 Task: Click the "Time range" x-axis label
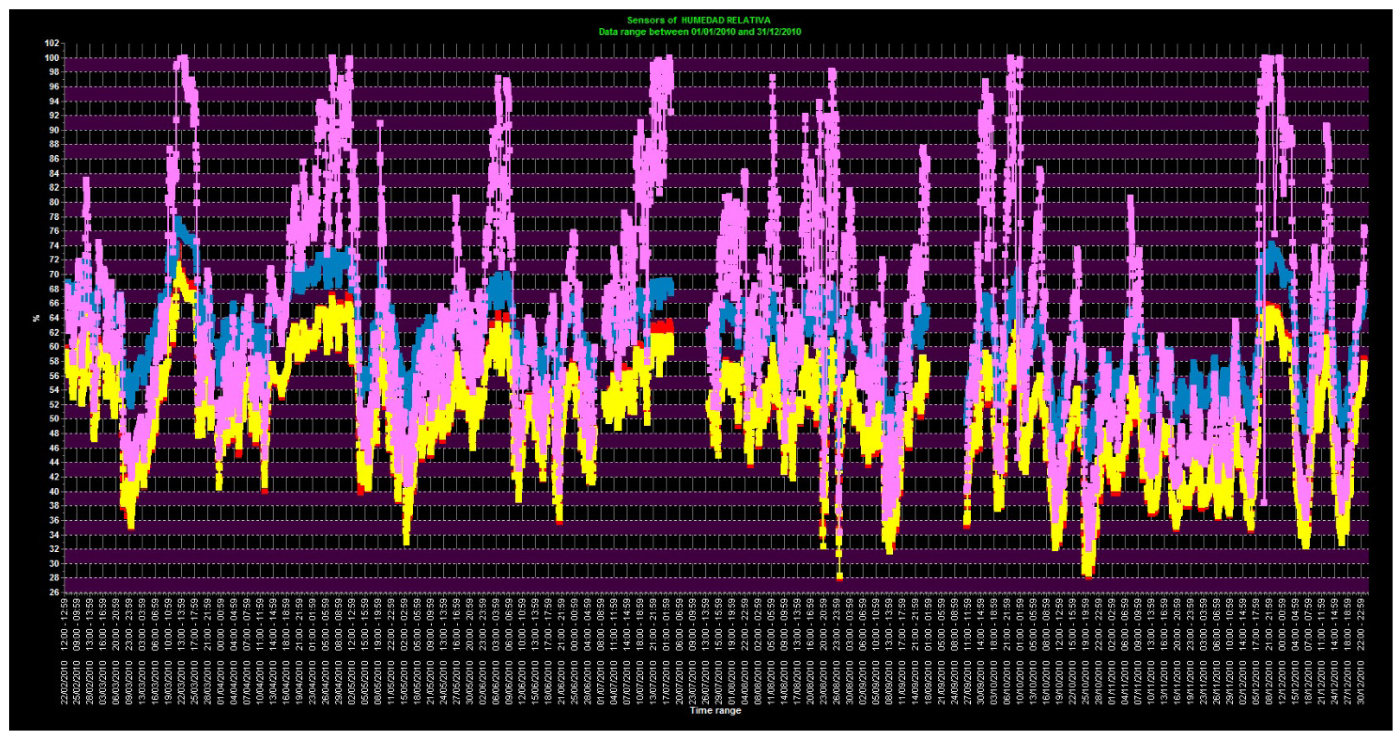click(715, 710)
